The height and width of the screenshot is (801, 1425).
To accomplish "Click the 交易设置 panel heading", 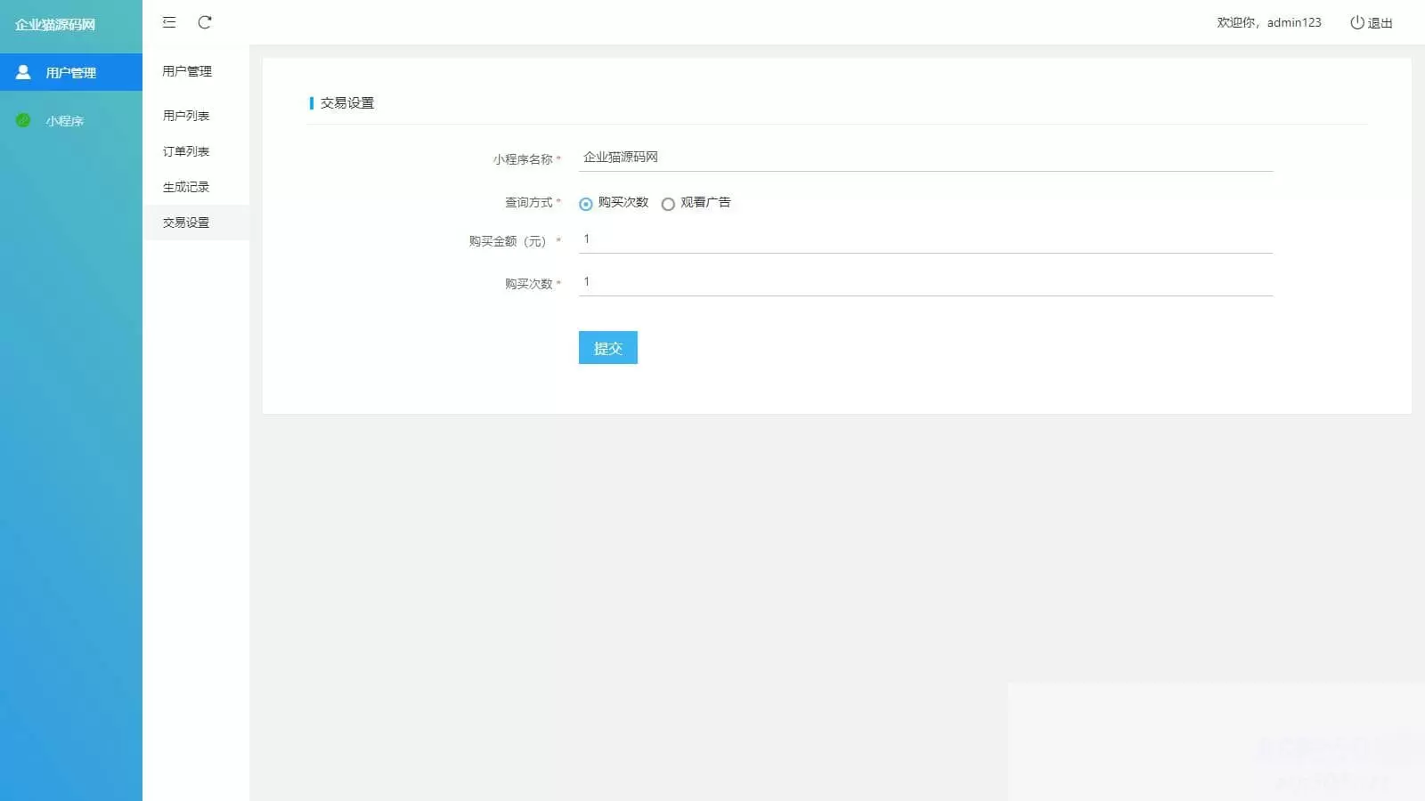I will (x=347, y=103).
